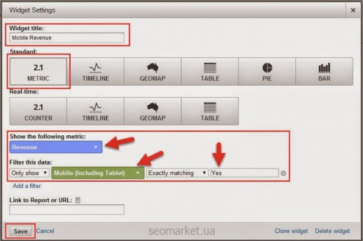
Task: Click the Link to Report or URL field
Action: coord(67,210)
